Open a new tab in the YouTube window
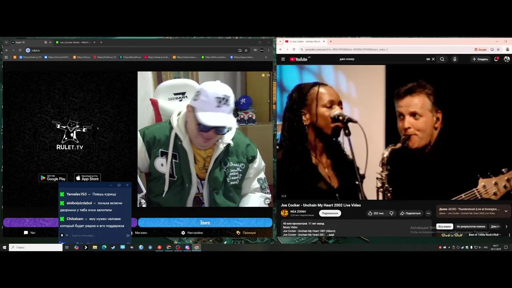 coord(330,42)
